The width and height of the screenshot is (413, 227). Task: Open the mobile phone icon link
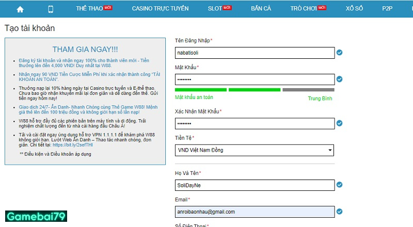pyautogui.click(x=51, y=9)
